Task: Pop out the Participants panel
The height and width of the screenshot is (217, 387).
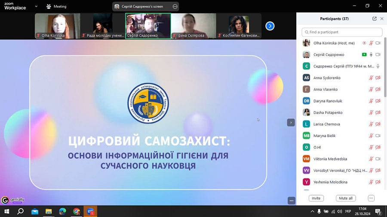Action: click(x=374, y=19)
